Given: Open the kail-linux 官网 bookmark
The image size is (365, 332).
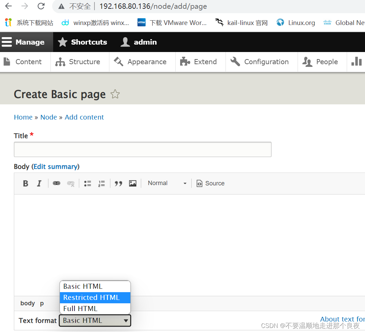Looking at the screenshot, I should pos(241,23).
